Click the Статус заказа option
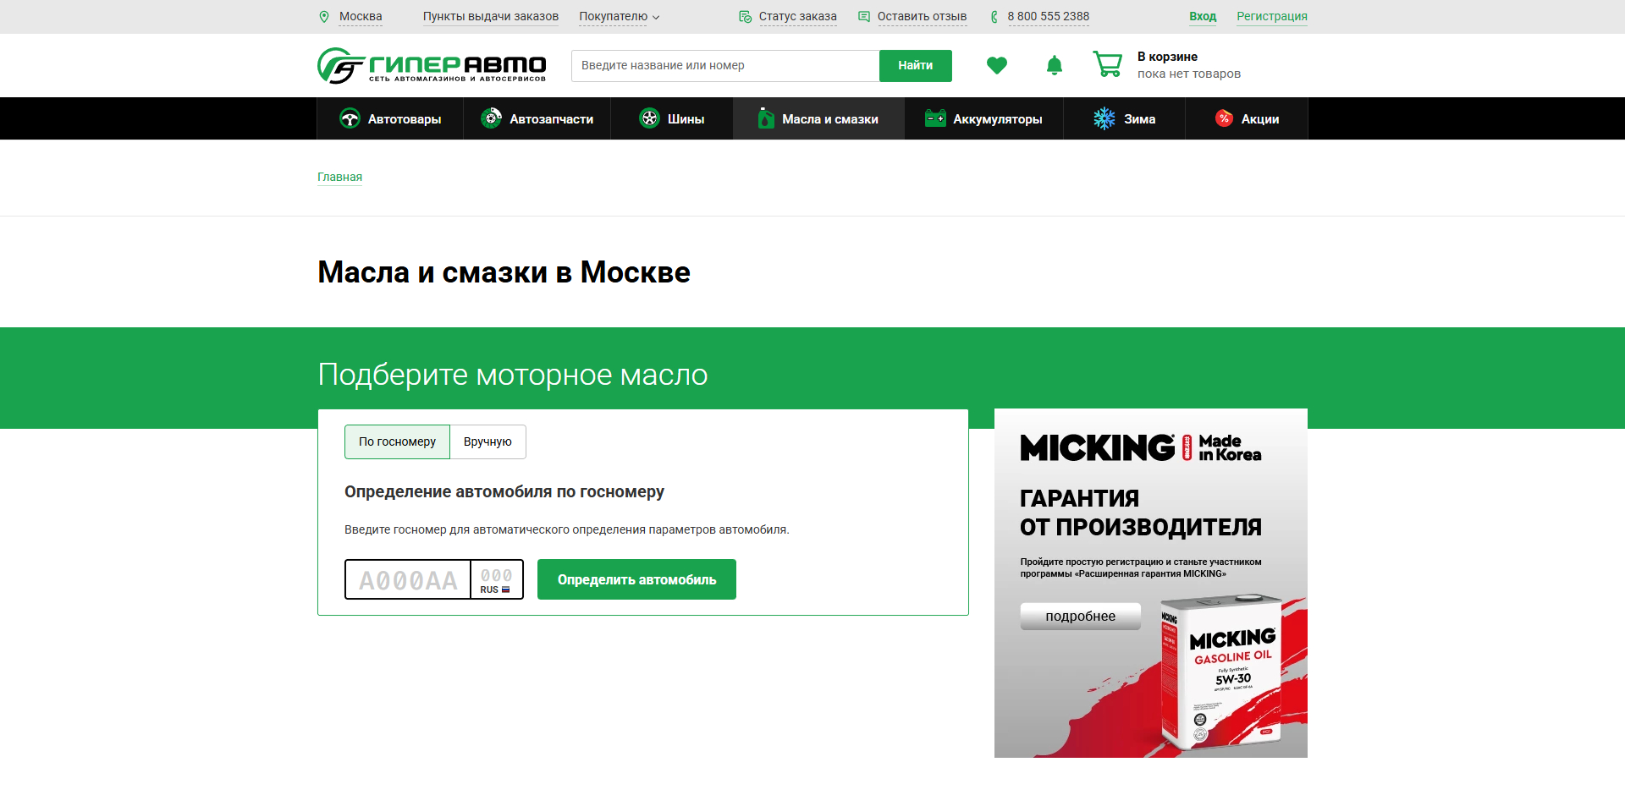Image resolution: width=1625 pixels, height=806 pixels. click(x=798, y=16)
